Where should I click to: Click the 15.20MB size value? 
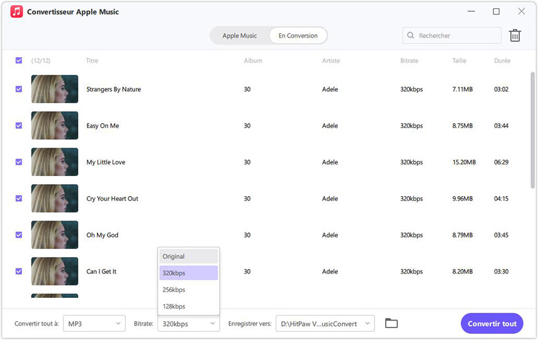(x=464, y=162)
